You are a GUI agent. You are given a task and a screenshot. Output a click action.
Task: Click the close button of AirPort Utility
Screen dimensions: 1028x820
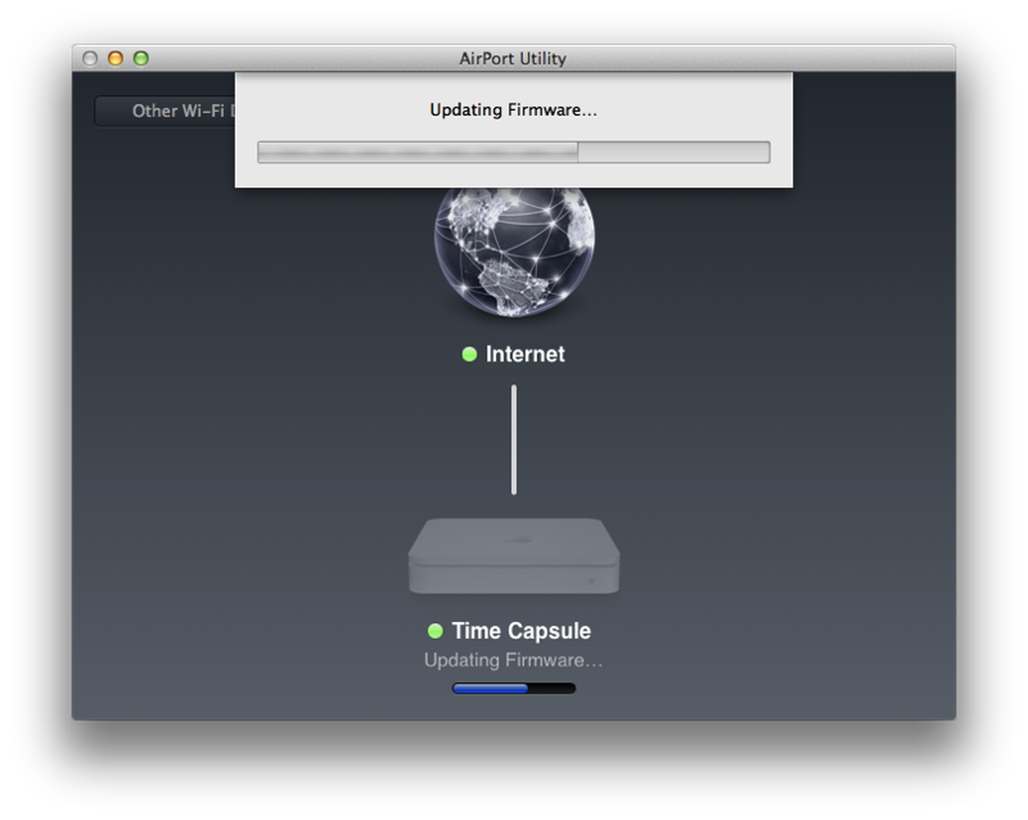tap(90, 58)
